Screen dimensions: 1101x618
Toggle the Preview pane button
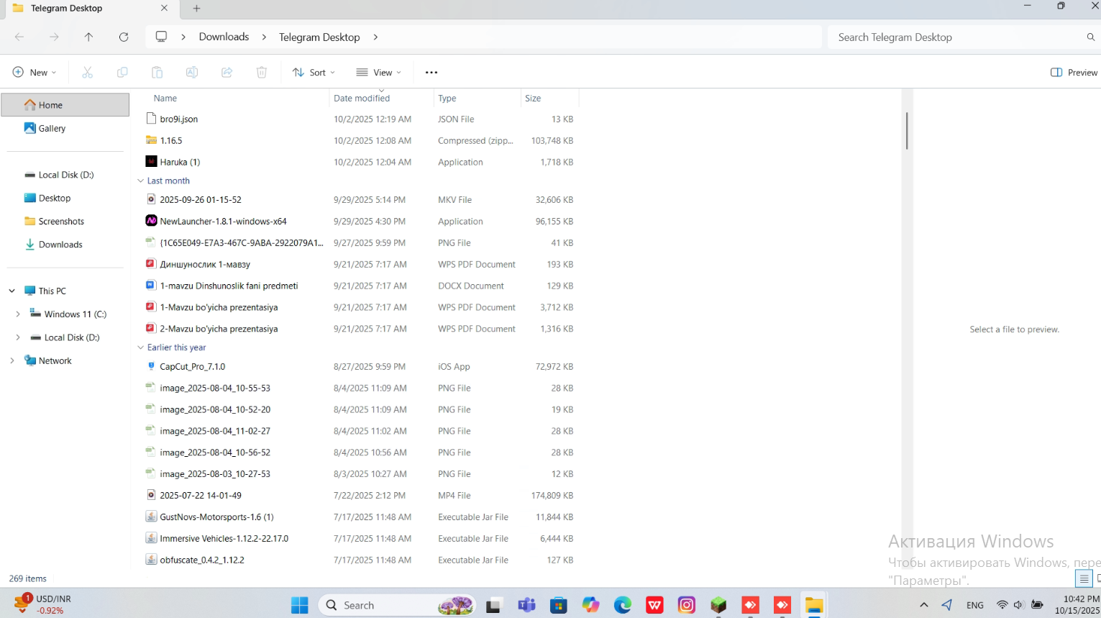(x=1074, y=72)
